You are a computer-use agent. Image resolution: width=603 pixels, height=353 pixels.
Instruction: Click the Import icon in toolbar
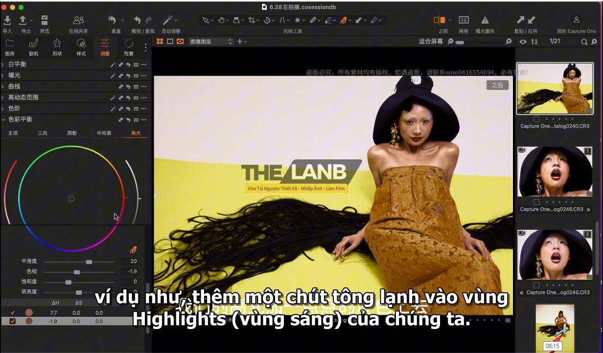7,20
